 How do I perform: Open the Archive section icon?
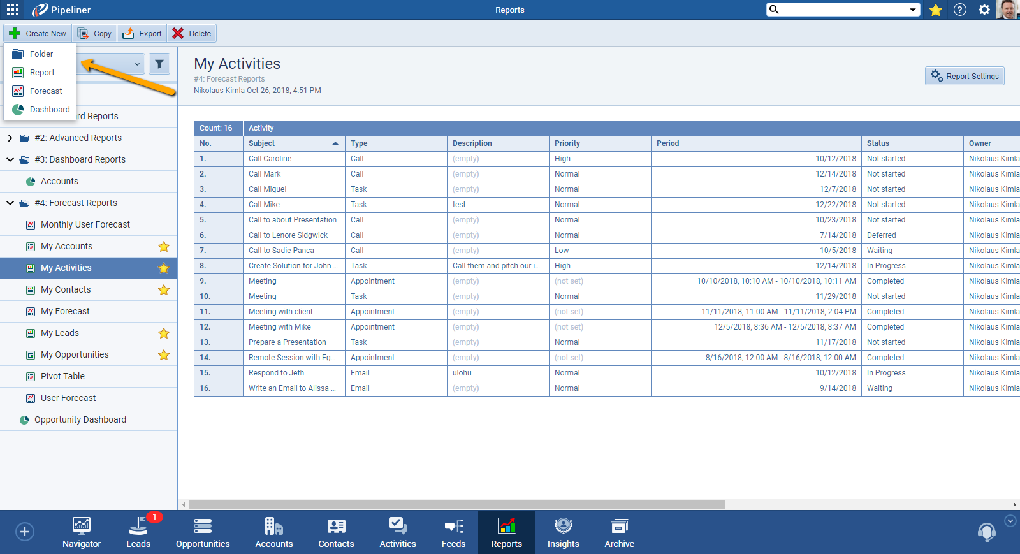point(619,532)
